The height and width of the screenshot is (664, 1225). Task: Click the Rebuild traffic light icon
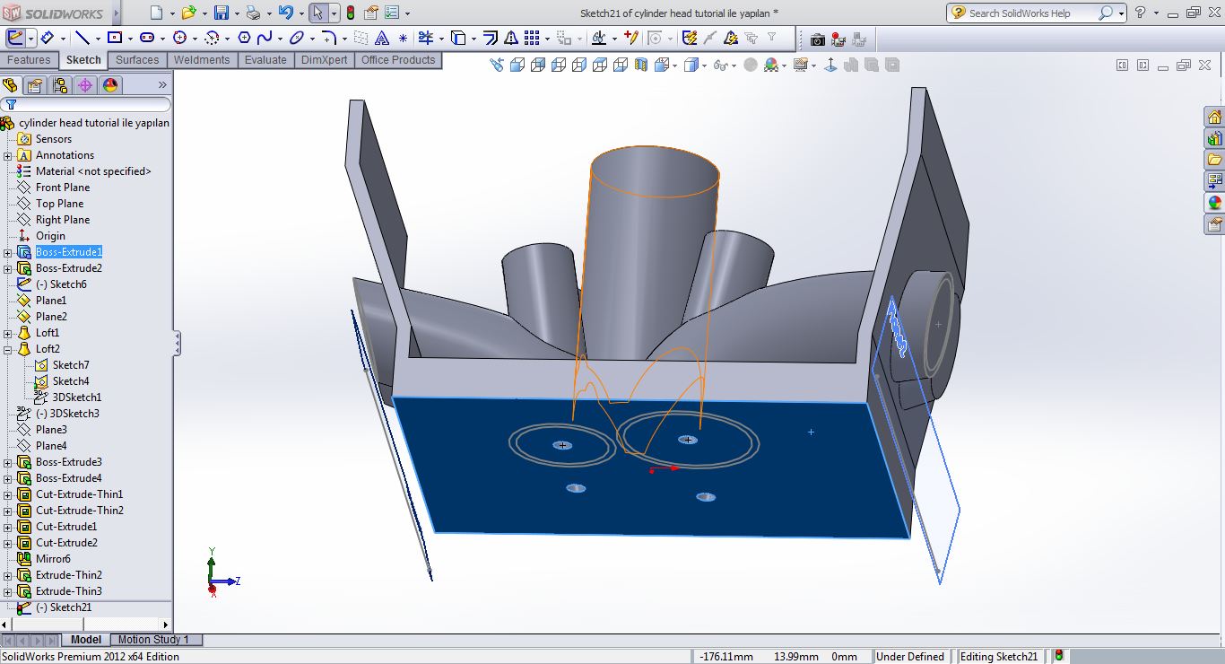(350, 13)
